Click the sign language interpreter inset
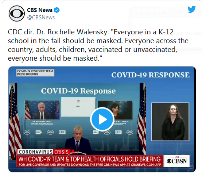This screenshot has width=202, height=175. tap(170, 122)
